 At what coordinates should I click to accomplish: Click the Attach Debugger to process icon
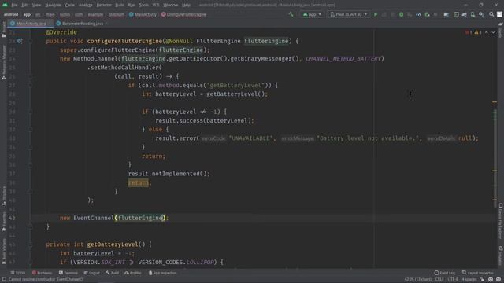click(x=427, y=14)
